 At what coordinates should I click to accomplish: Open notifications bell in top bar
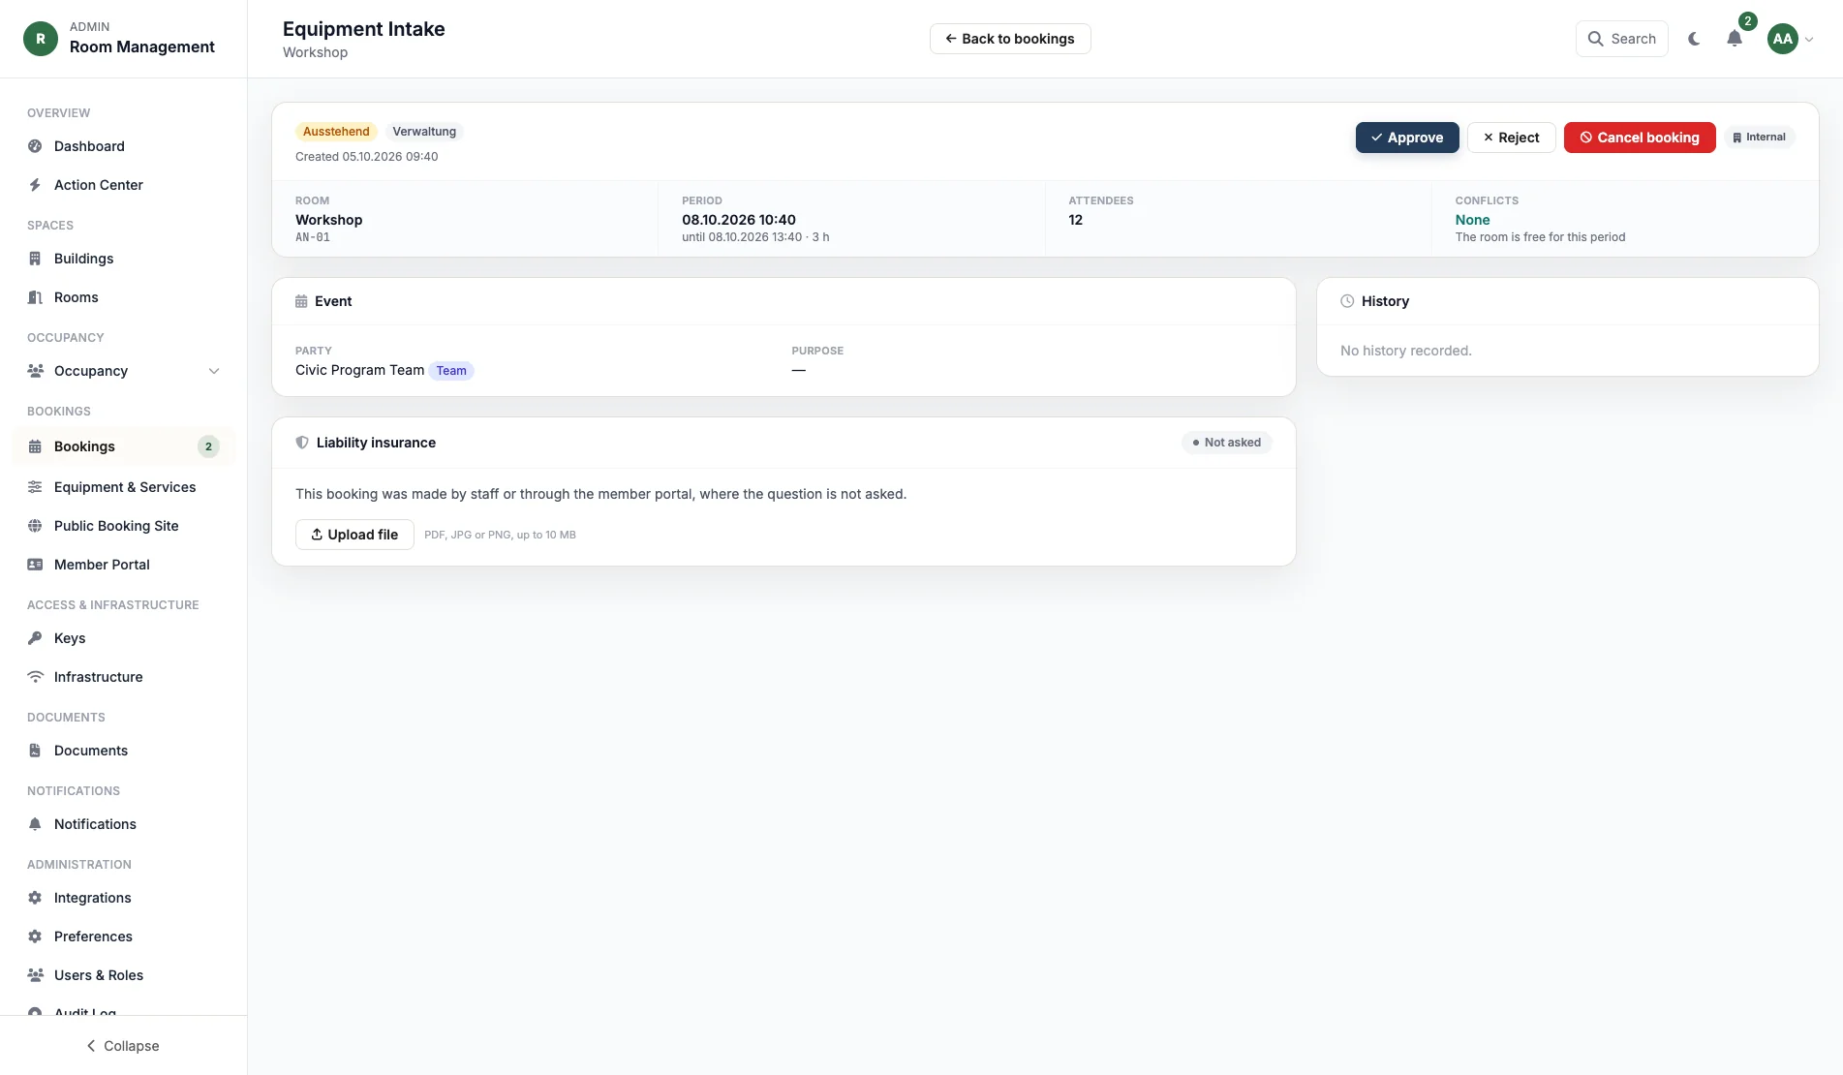(x=1735, y=39)
